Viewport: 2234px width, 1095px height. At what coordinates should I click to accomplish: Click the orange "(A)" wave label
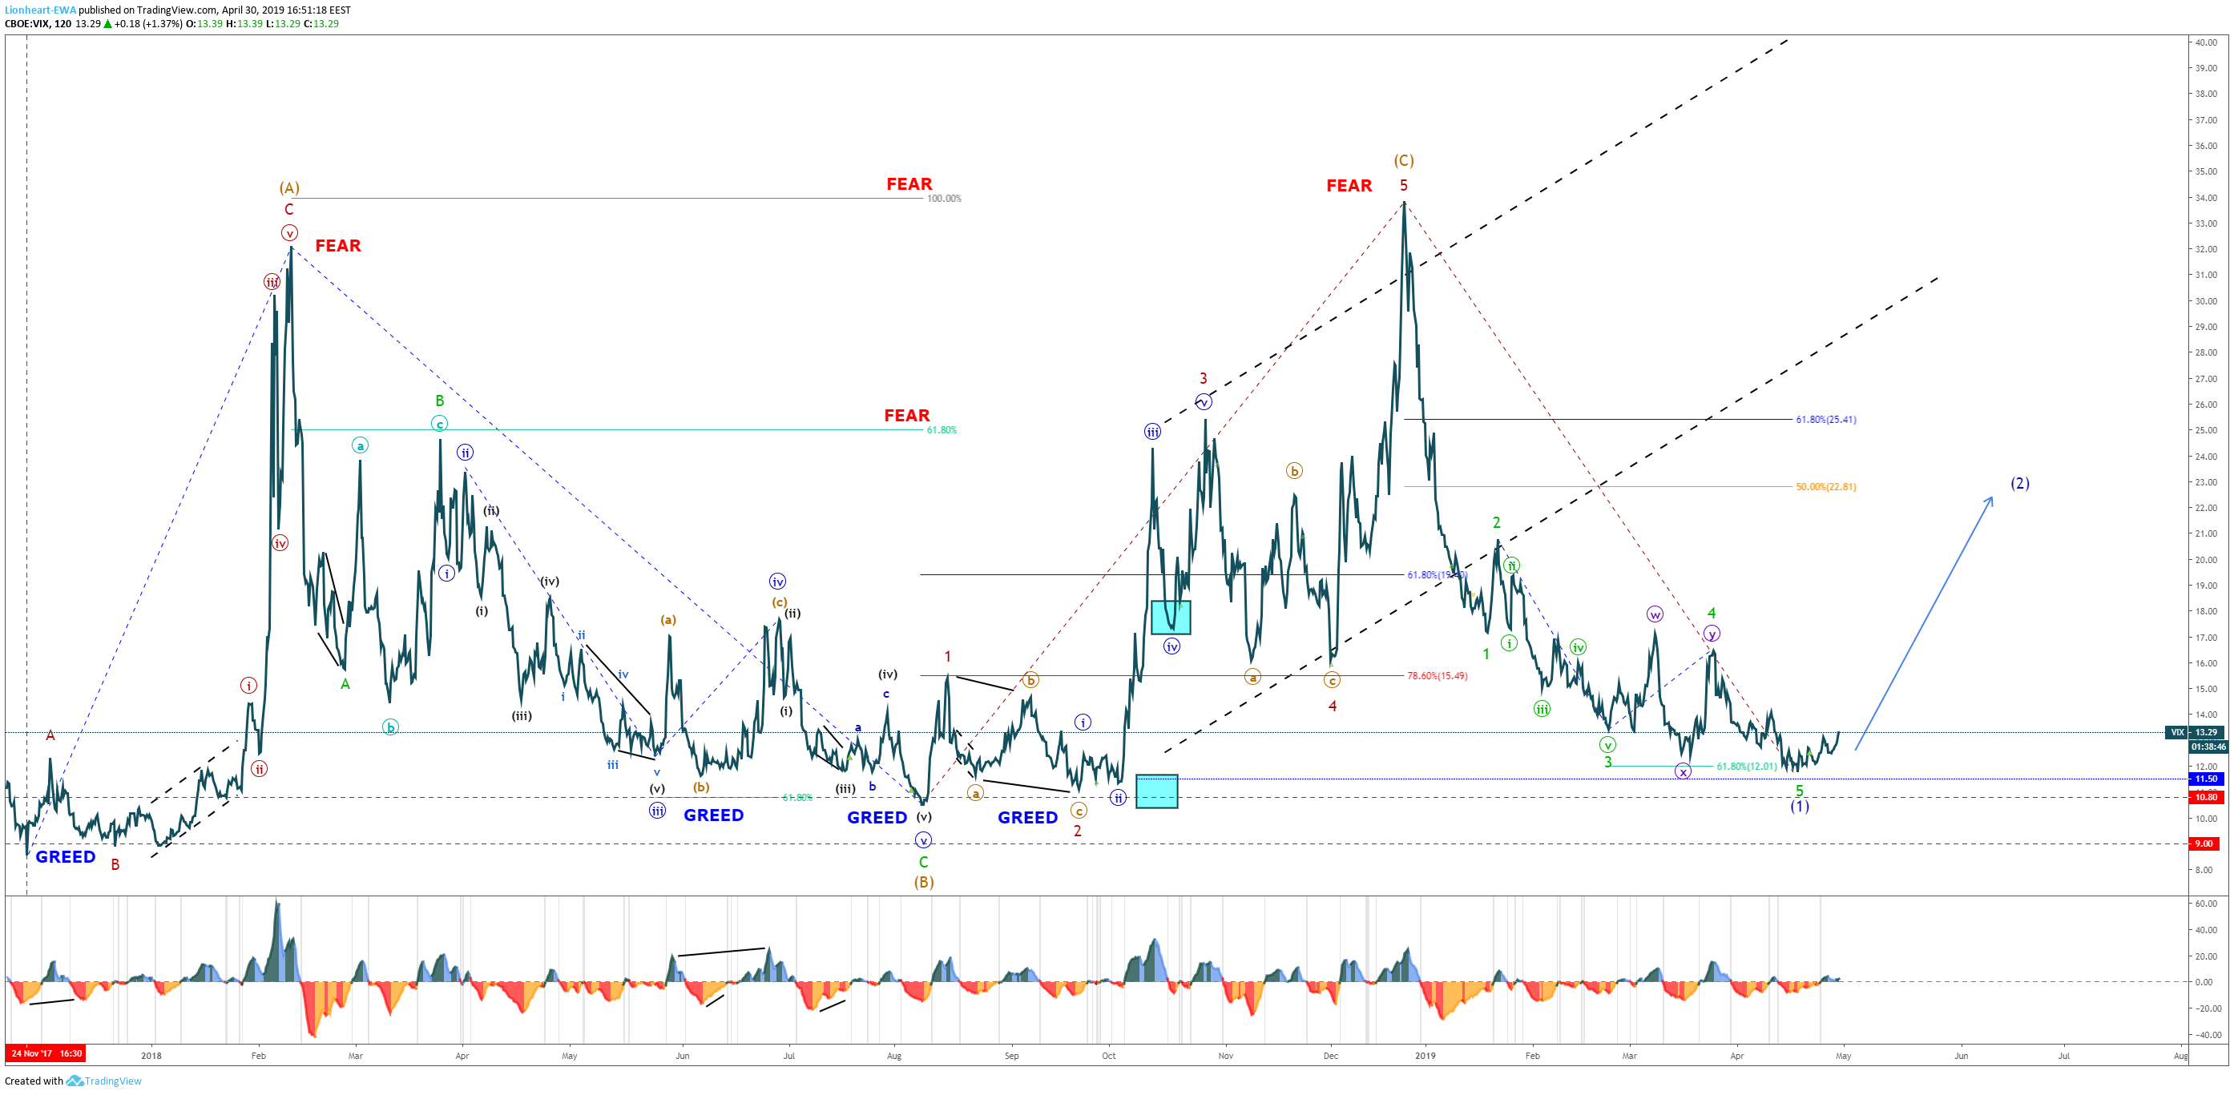click(x=288, y=188)
